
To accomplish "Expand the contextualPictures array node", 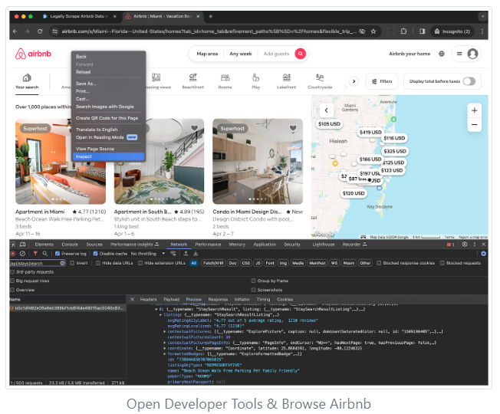I will click(165, 332).
